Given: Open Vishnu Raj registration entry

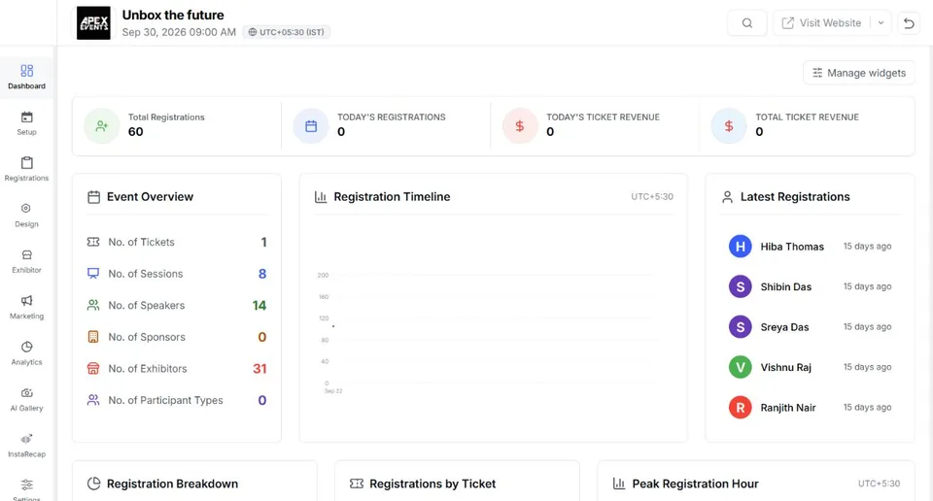Looking at the screenshot, I should [810, 367].
